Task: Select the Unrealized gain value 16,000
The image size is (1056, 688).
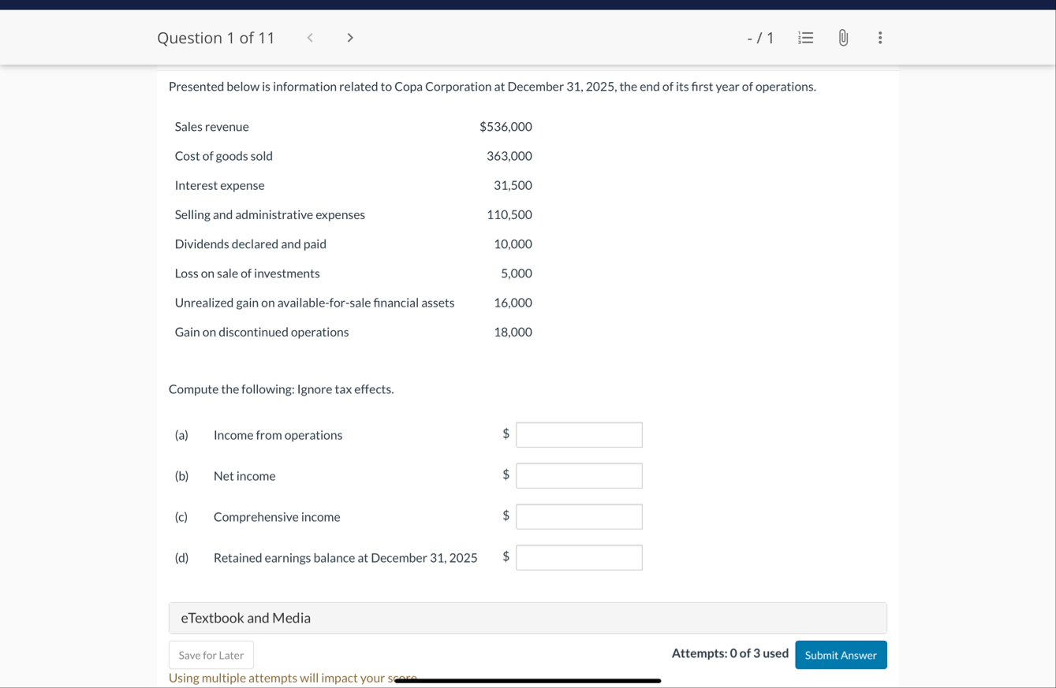Action: (x=513, y=303)
